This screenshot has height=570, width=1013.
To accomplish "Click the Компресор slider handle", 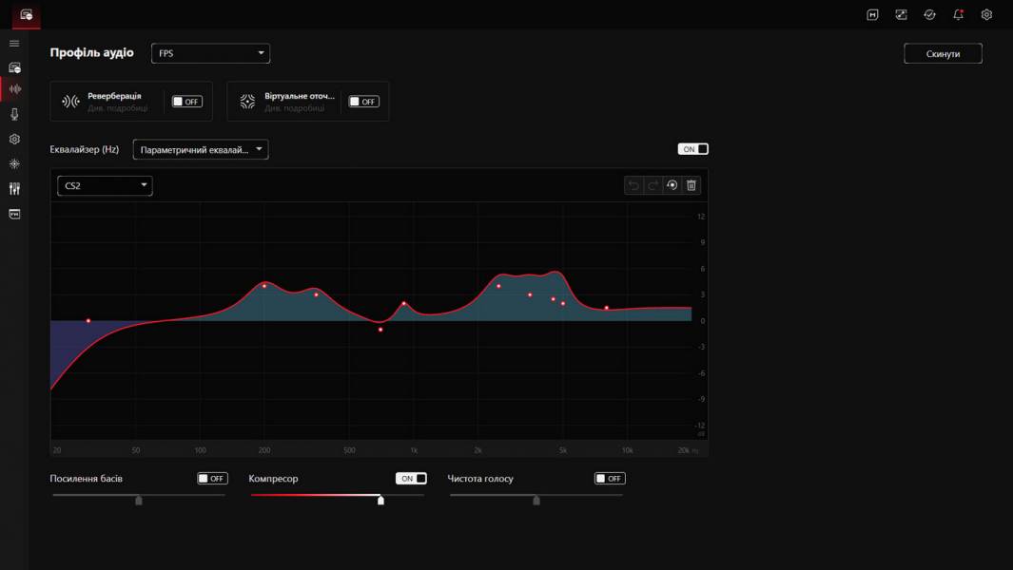I will [x=380, y=501].
